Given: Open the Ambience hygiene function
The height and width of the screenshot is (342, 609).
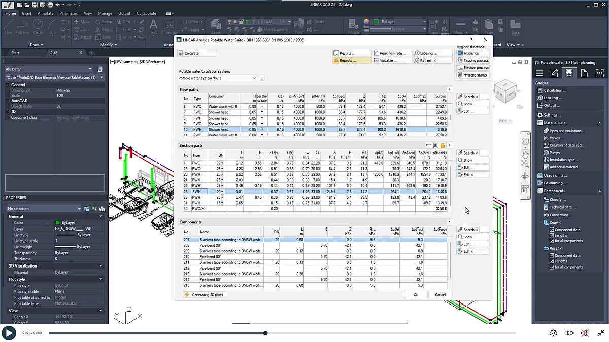Looking at the screenshot, I should (472, 53).
